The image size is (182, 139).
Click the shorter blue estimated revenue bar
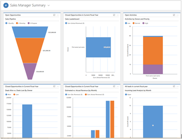93,134
